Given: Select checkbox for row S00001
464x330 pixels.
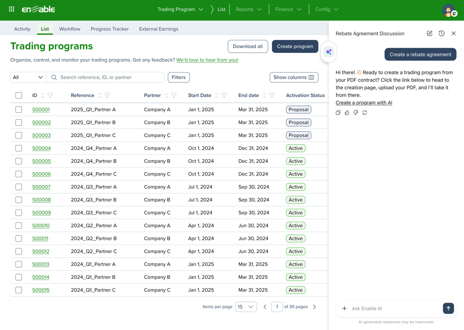Looking at the screenshot, I should (x=19, y=110).
